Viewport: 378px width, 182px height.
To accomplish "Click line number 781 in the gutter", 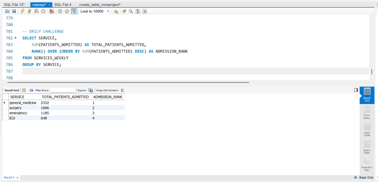I will [x=9, y=32].
